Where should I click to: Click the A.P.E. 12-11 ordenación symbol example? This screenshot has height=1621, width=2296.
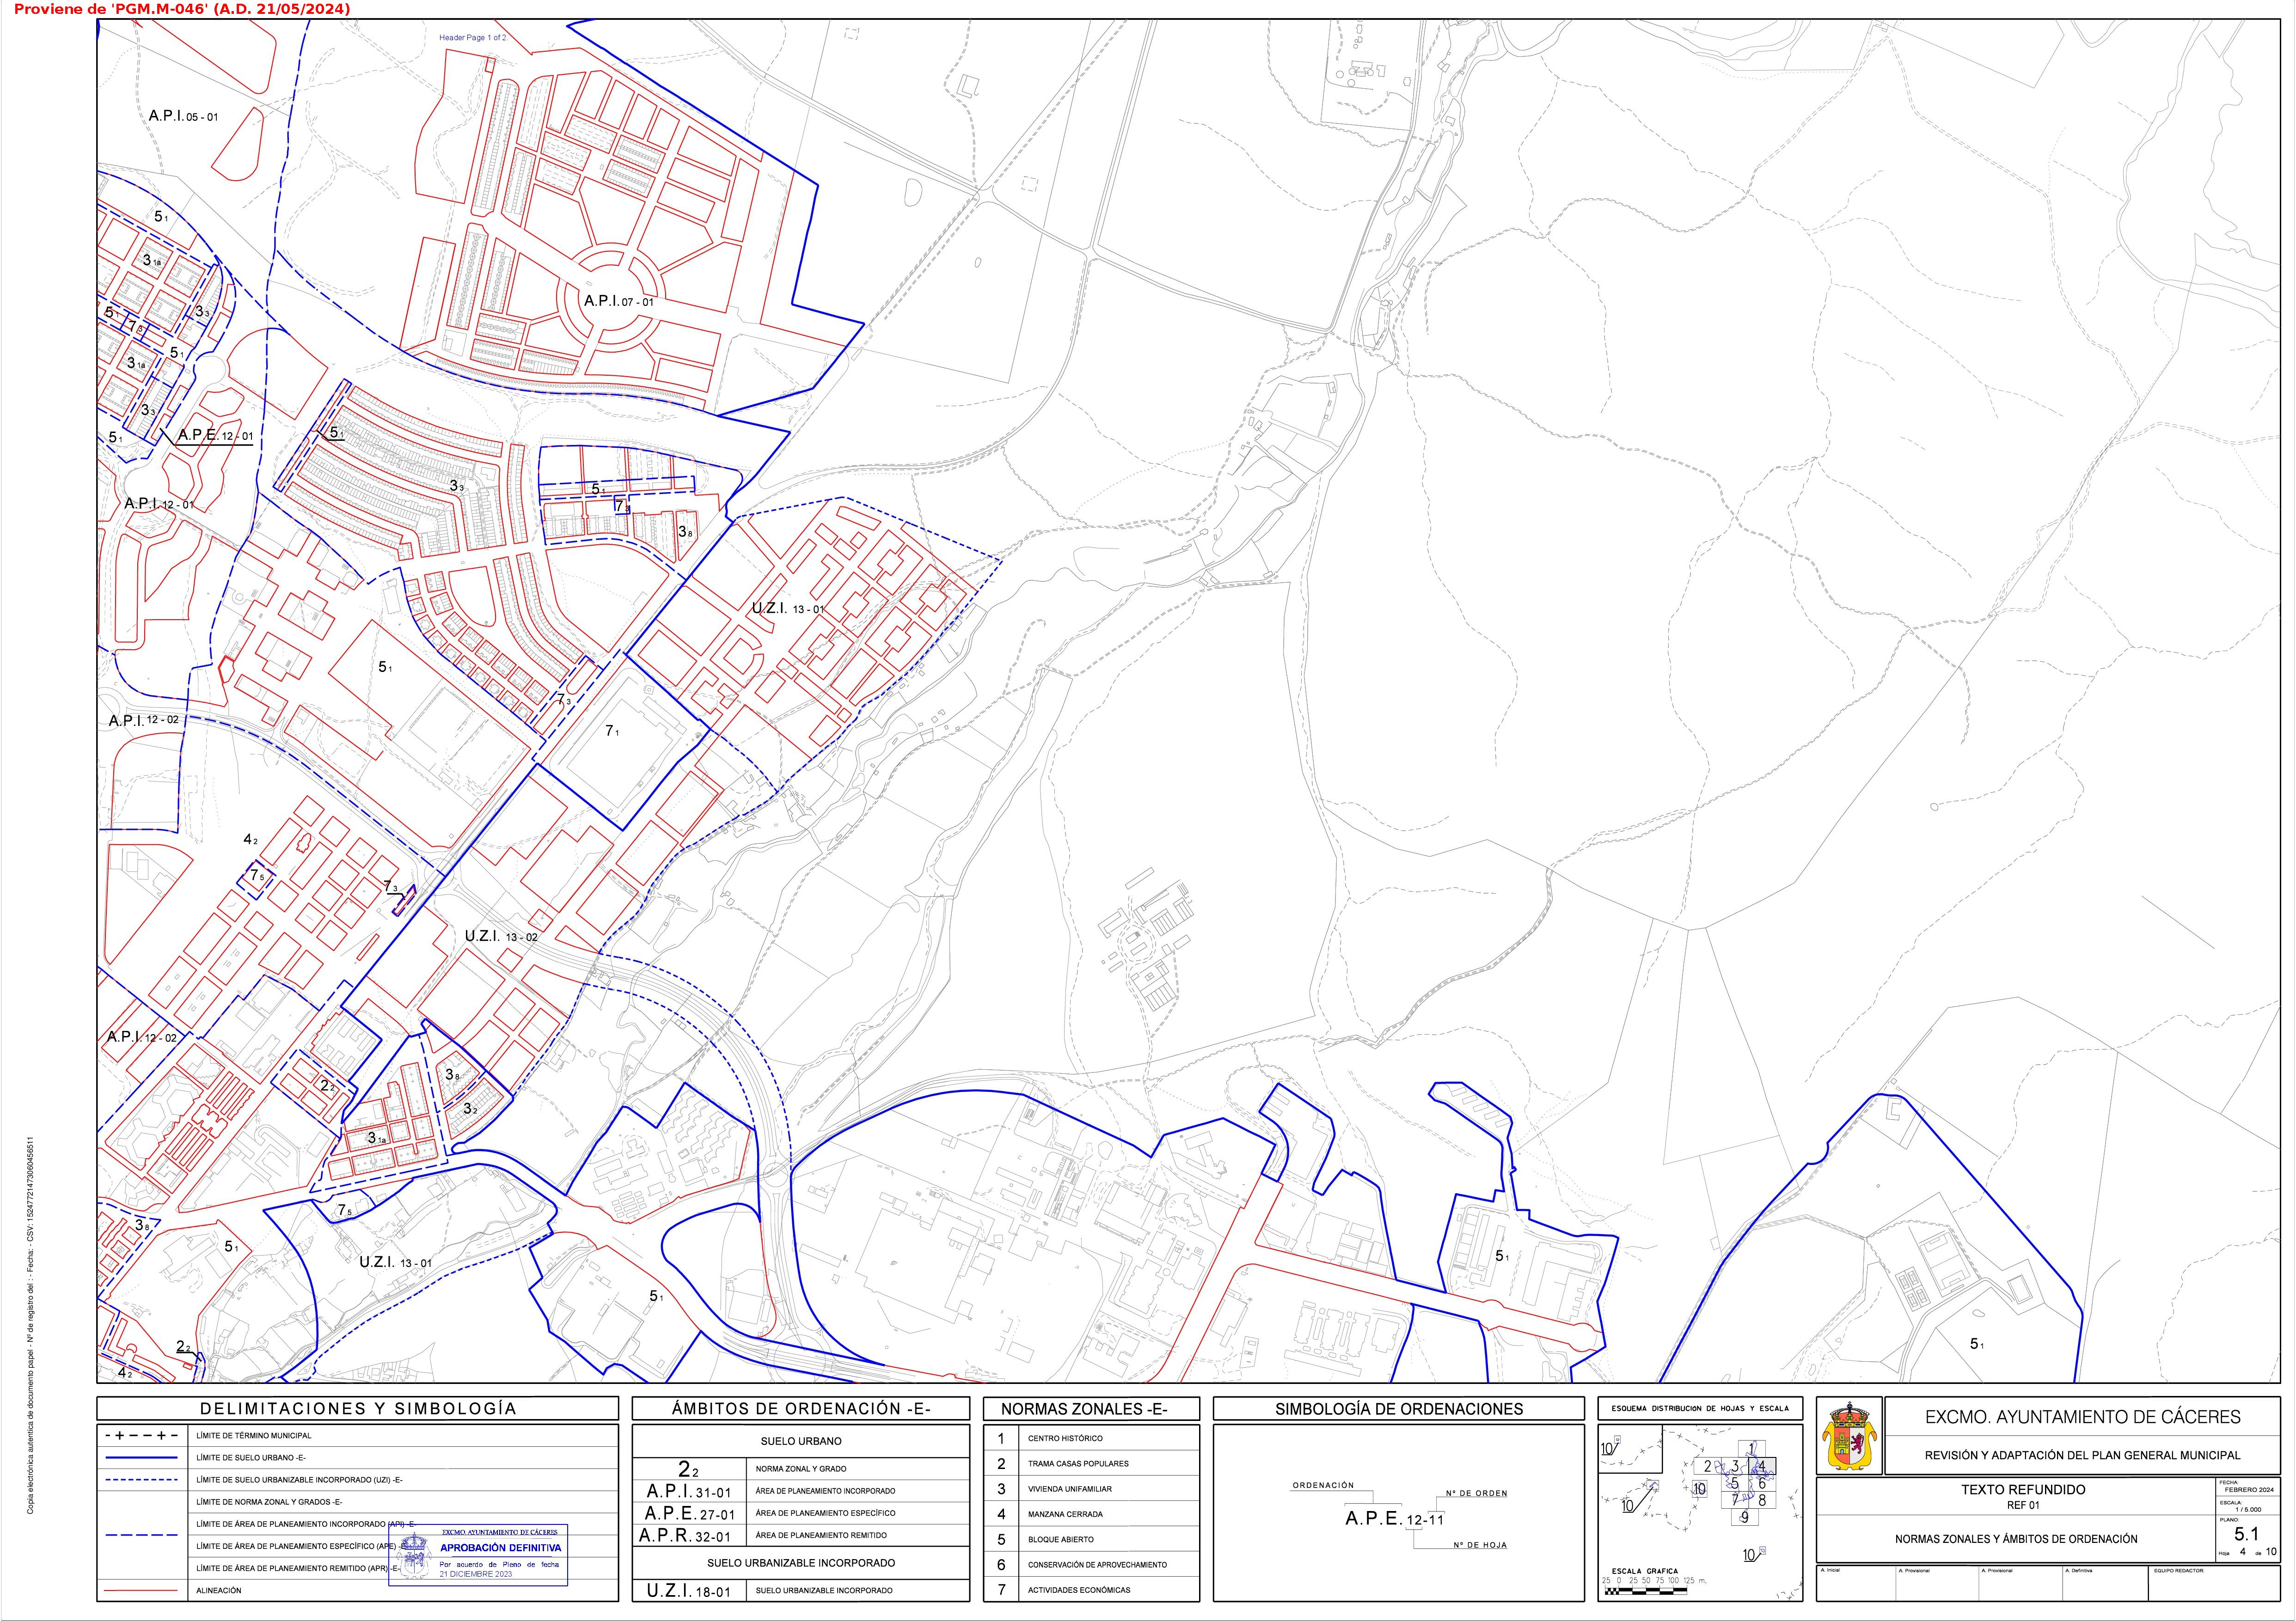click(1394, 1518)
